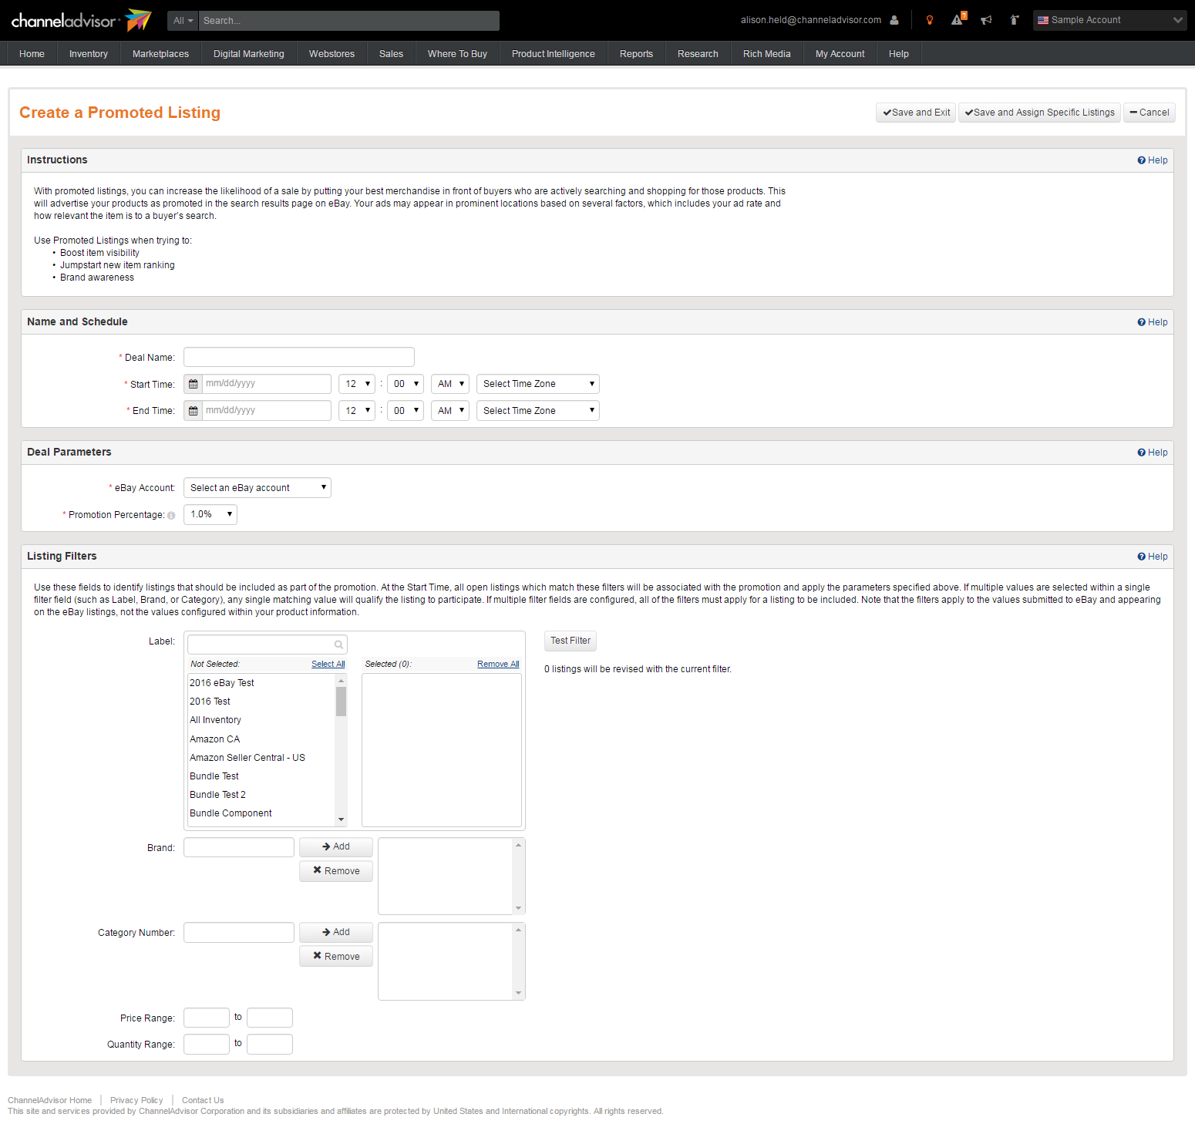Open Start Time calendar picker icon
The width and height of the screenshot is (1195, 1124).
pyautogui.click(x=194, y=384)
